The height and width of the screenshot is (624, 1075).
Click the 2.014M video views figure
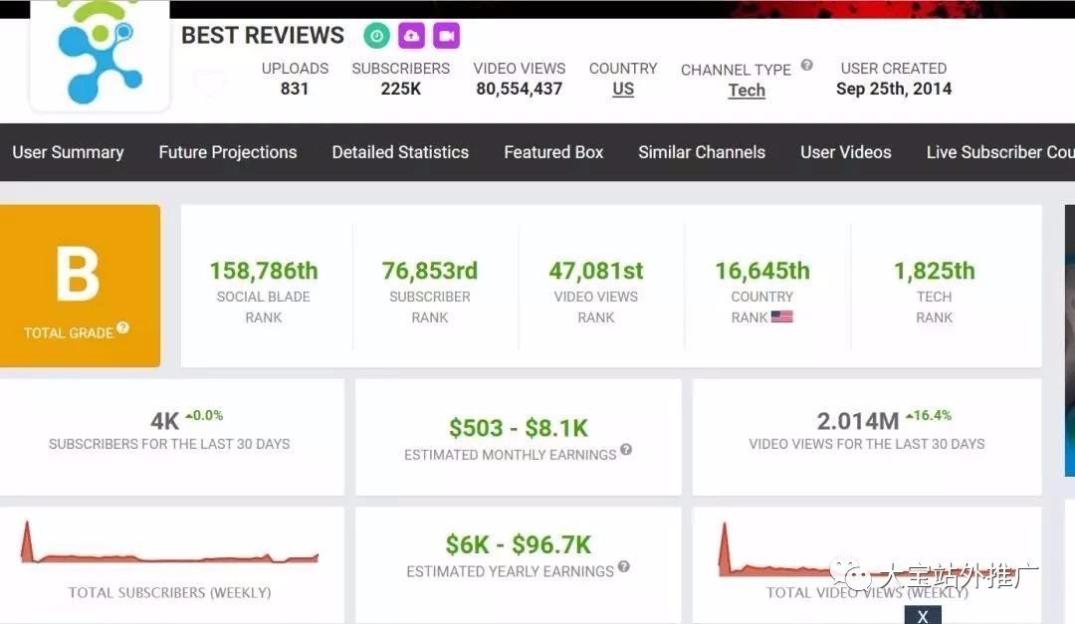[857, 421]
